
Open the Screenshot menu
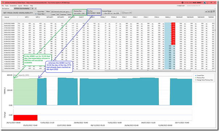point(13,6)
